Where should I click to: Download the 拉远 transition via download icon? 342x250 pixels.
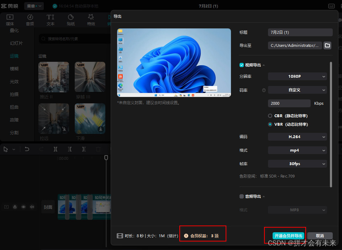(x=64, y=129)
